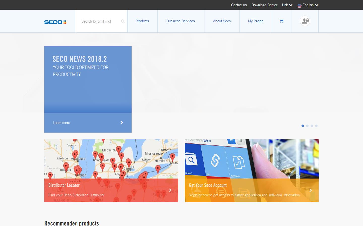Click the Distributor Locator arrow chevron

tap(170, 190)
